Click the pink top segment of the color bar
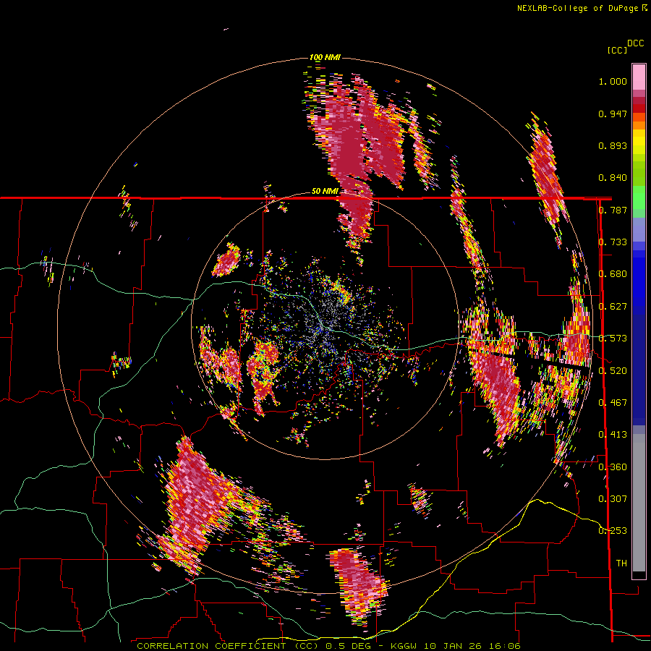651x651 pixels. pyautogui.click(x=639, y=77)
